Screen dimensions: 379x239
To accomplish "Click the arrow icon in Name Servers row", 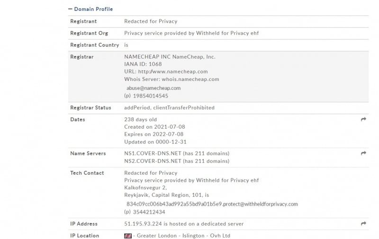I will 363,153.
